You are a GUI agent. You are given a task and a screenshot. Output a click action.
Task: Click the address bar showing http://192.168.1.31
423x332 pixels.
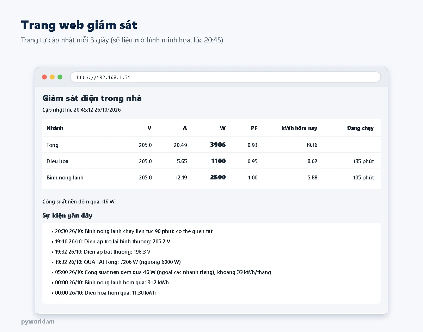click(226, 77)
